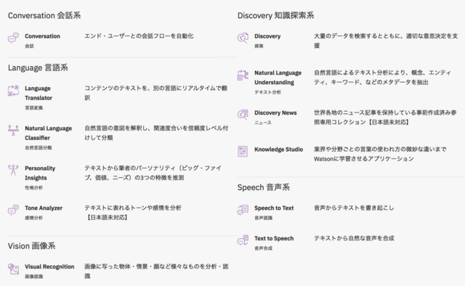Click the Visual Recognition icon
The width and height of the screenshot is (465, 286).
13,269
